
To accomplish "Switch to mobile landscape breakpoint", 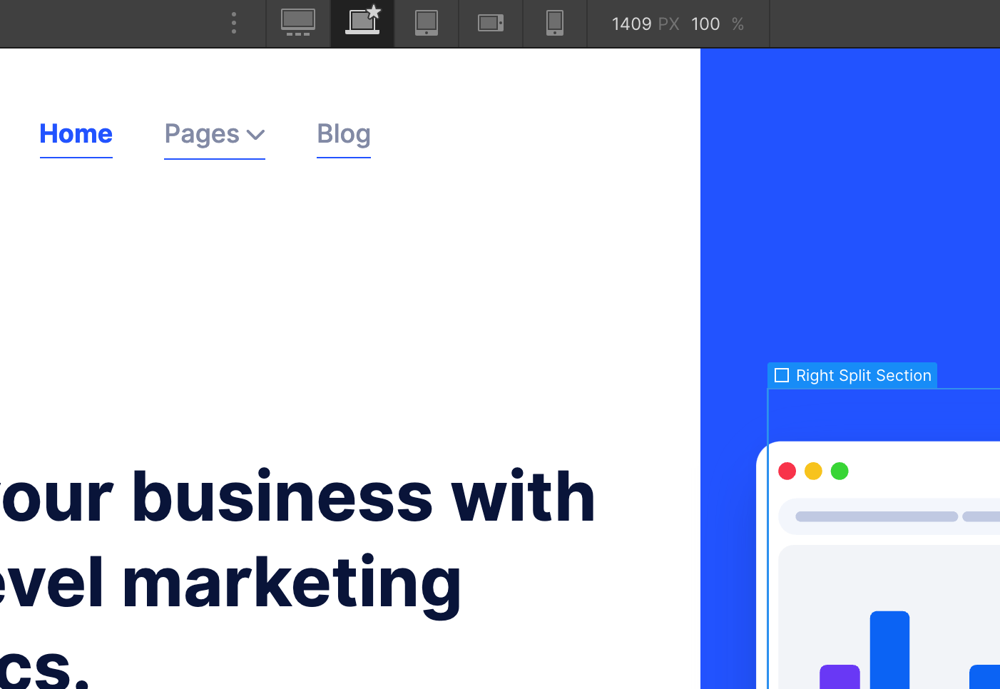I will (491, 24).
